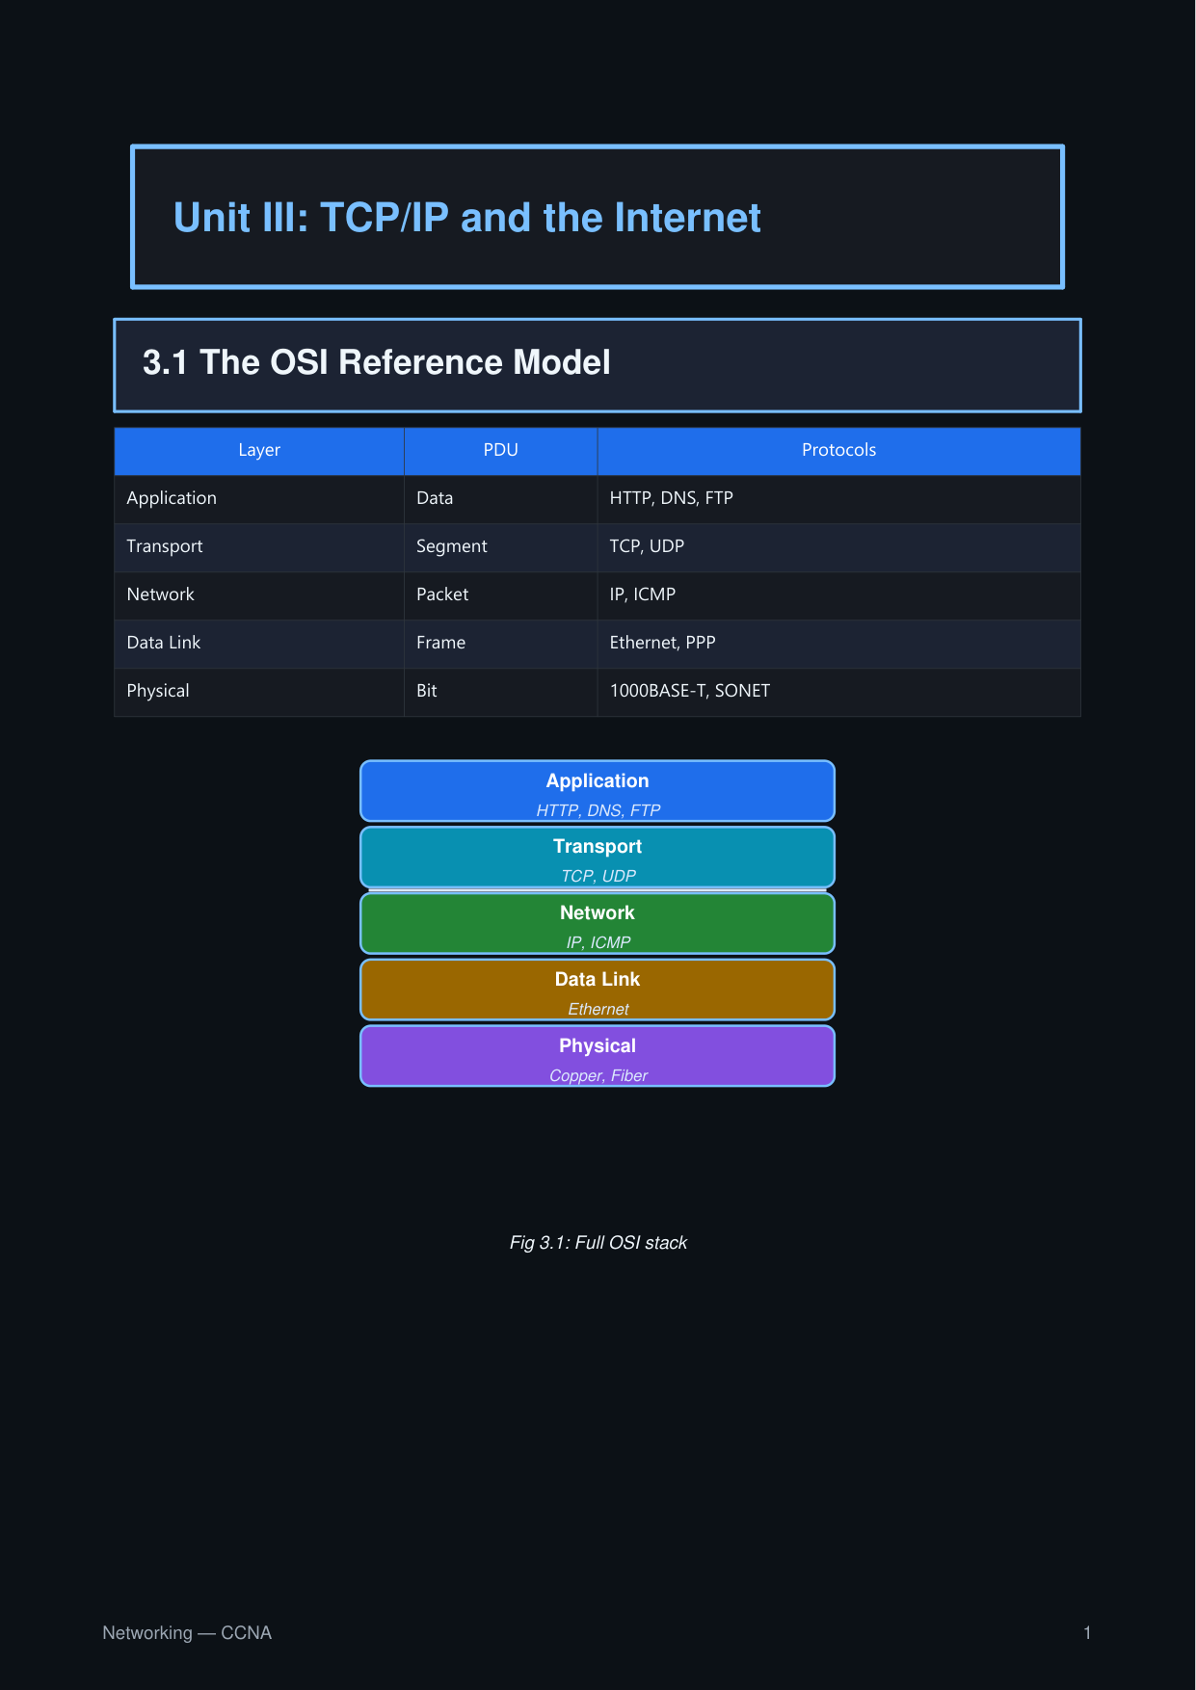
Task: Click the 'Networking — CCNA' footer text
Action: (187, 1633)
